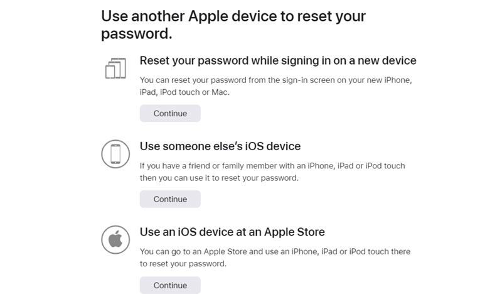This screenshot has height=294, width=502.
Task: Click the 'iPad, iPod touch or Mac.' line
Action: pyautogui.click(x=184, y=92)
